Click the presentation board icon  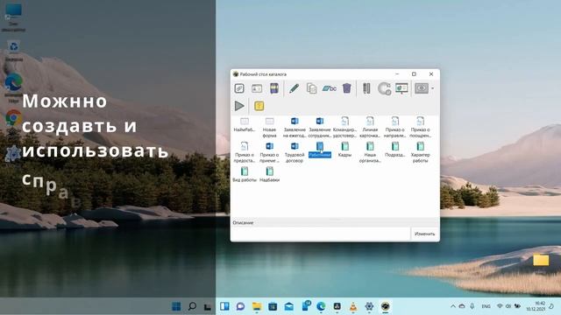[x=401, y=88]
